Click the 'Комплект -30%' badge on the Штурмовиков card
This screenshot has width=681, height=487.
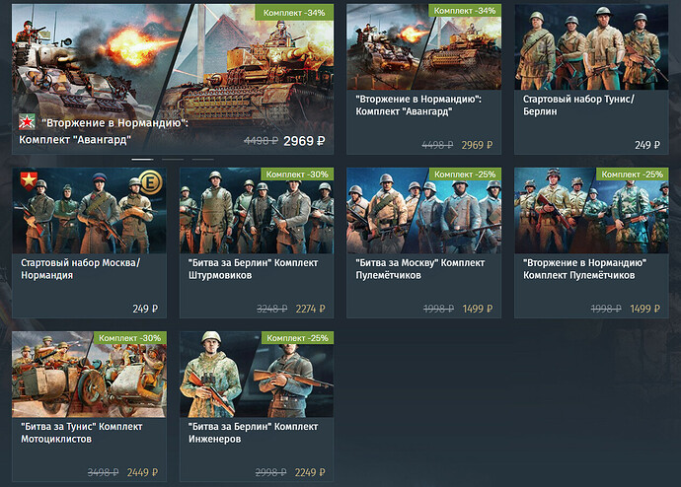pyautogui.click(x=297, y=174)
